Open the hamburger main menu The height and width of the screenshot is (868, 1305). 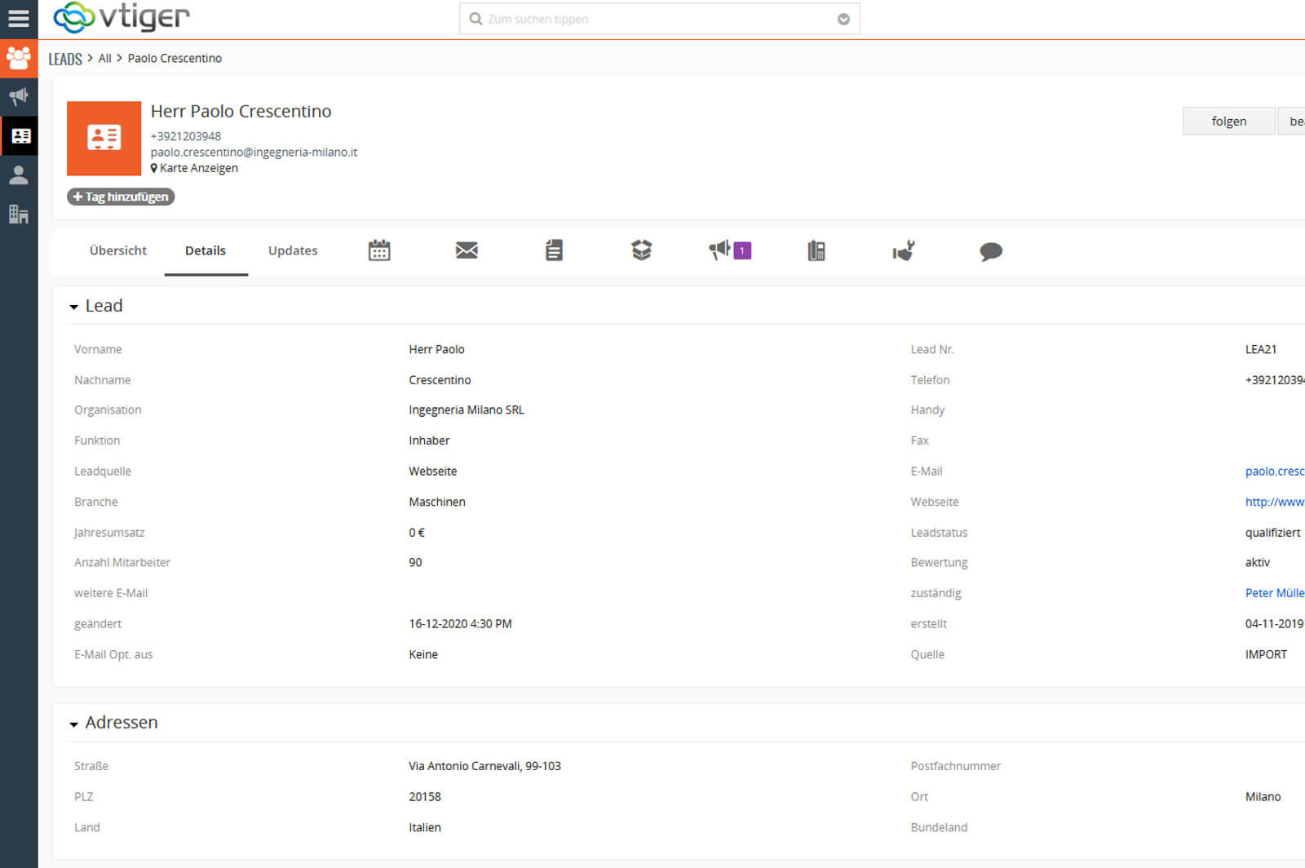[18, 18]
